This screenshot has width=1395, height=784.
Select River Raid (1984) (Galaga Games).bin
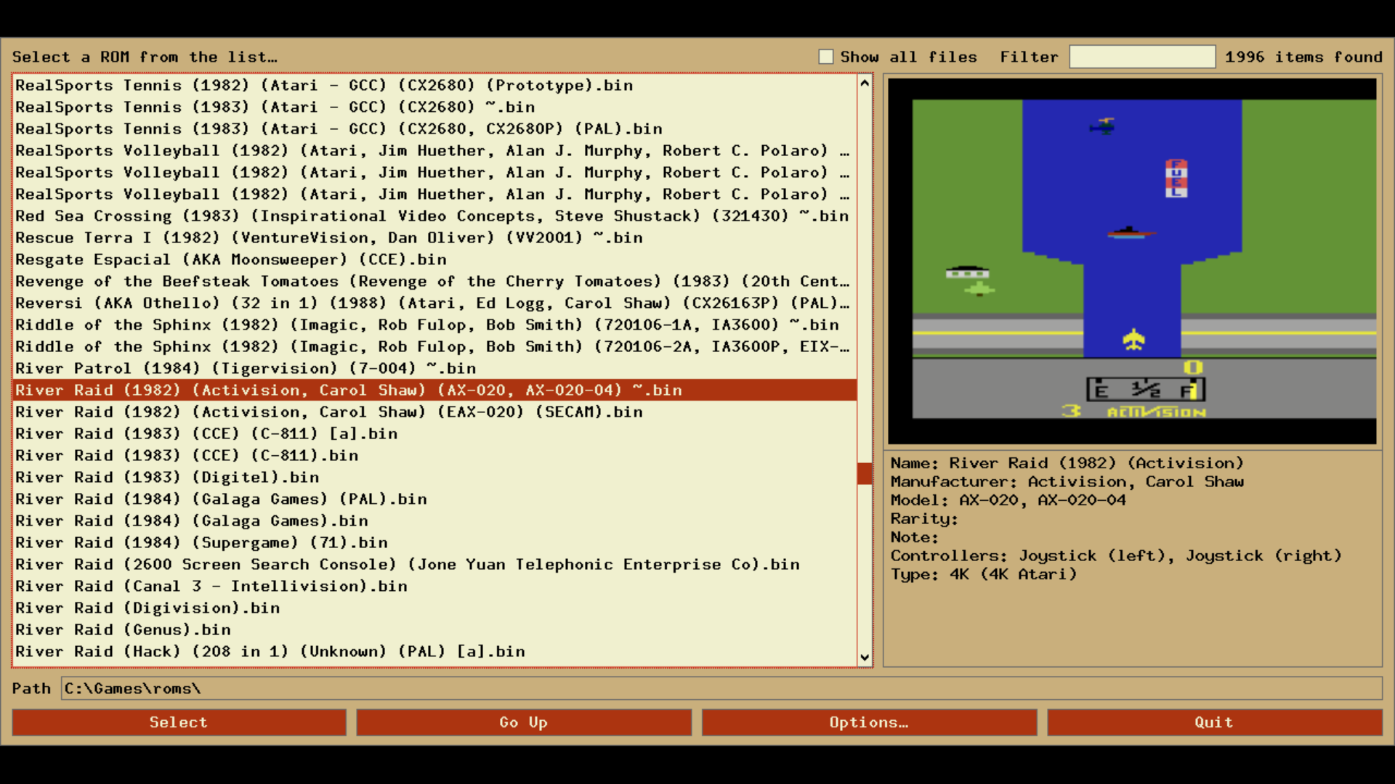tap(434, 521)
